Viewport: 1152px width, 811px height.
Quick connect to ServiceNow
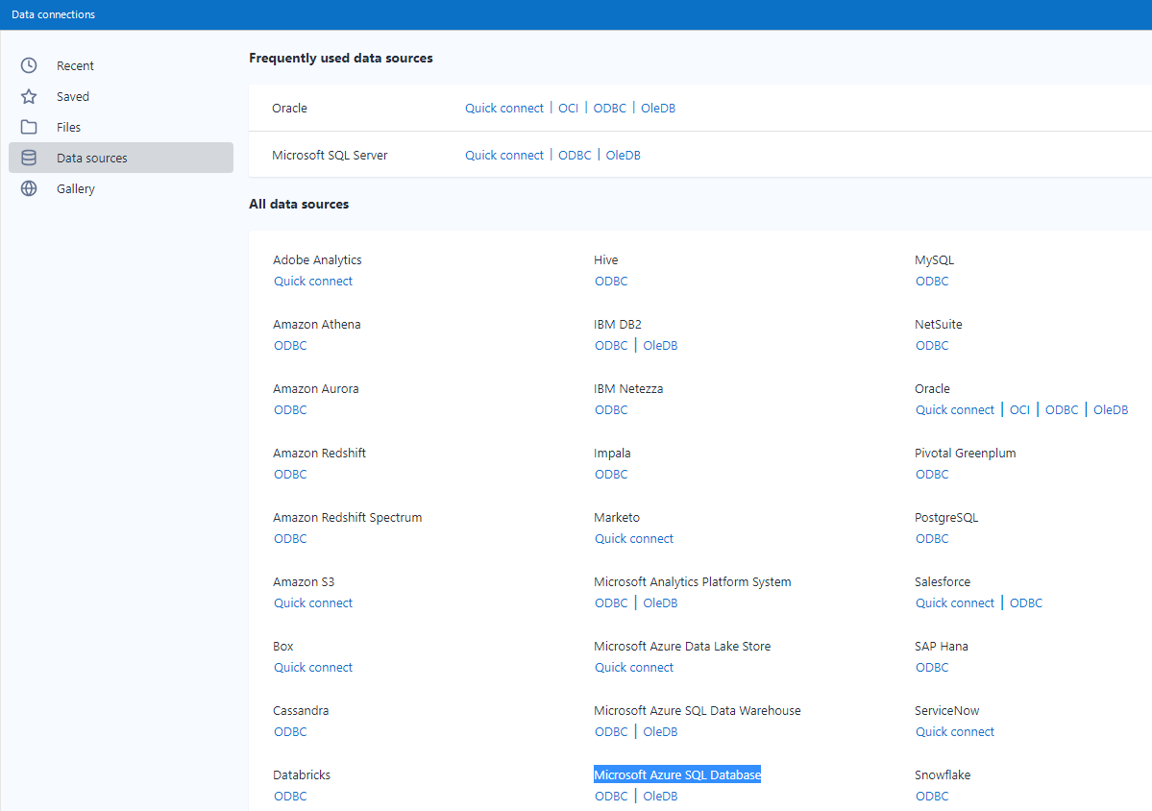point(954,731)
